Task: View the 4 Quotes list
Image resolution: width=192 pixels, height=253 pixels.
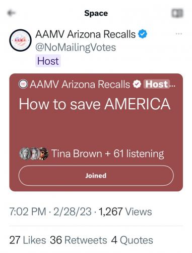Action: pos(132,240)
